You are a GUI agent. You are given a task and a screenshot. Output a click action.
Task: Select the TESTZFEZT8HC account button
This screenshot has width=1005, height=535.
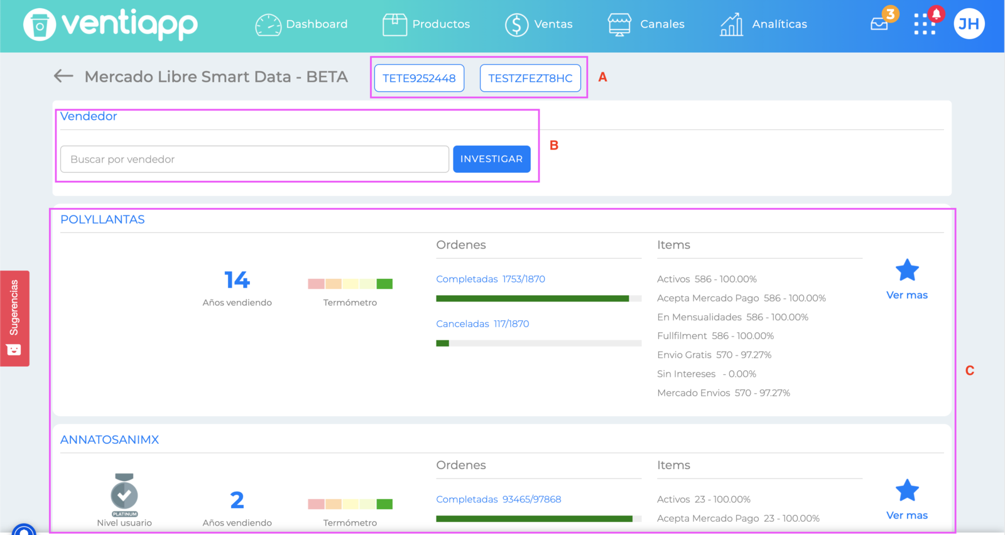point(530,78)
